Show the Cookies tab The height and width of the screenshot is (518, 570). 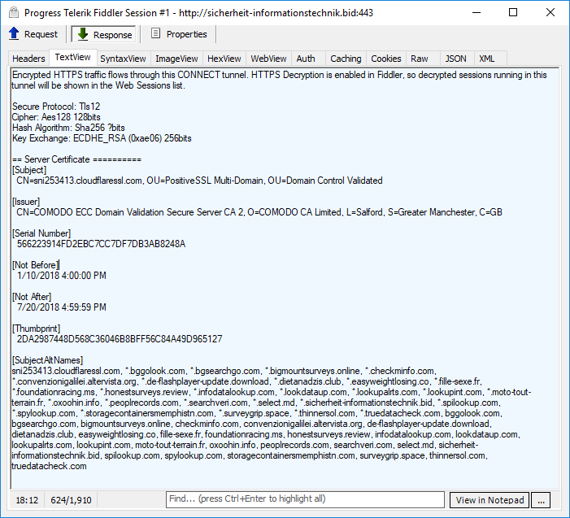pos(386,59)
